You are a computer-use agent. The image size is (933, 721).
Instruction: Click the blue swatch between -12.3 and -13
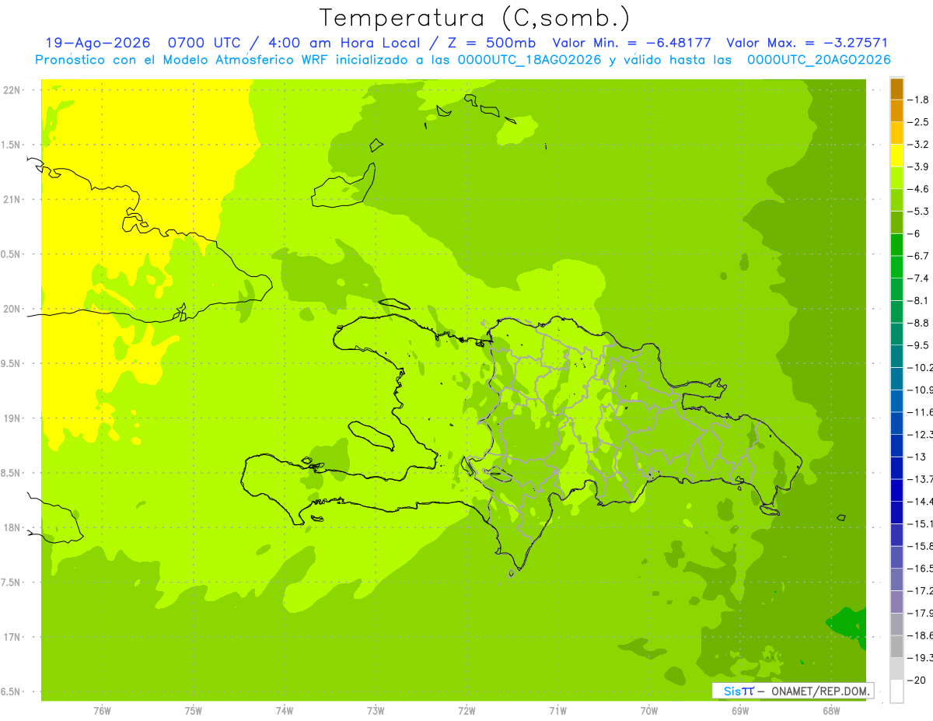point(897,446)
